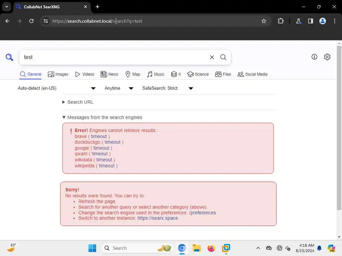Click the wikidata timeout link
The image size is (342, 256).
point(104,160)
